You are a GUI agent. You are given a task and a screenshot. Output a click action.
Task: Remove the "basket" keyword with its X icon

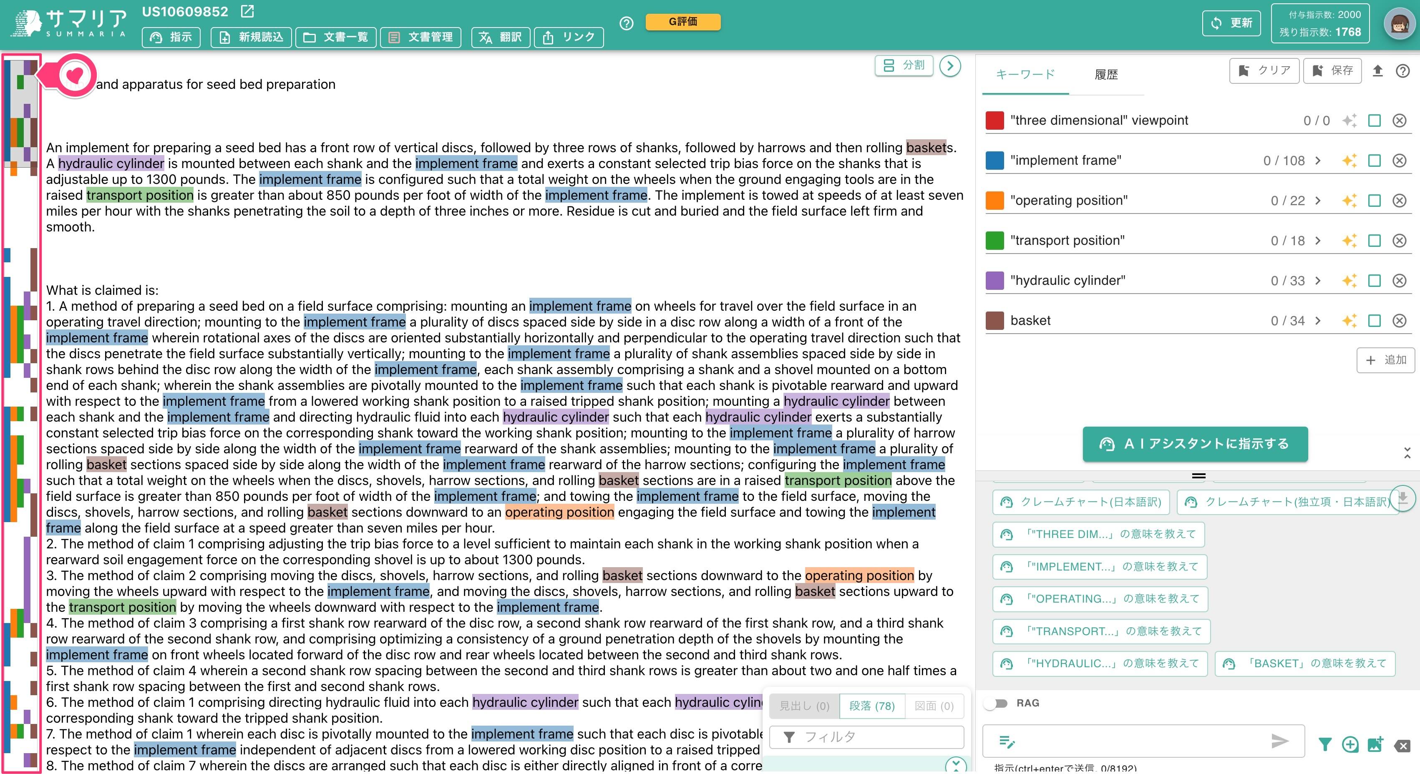click(x=1399, y=321)
